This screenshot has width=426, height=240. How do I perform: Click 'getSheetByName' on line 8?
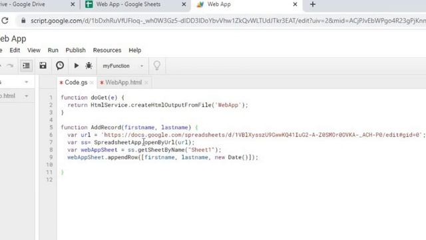point(160,150)
